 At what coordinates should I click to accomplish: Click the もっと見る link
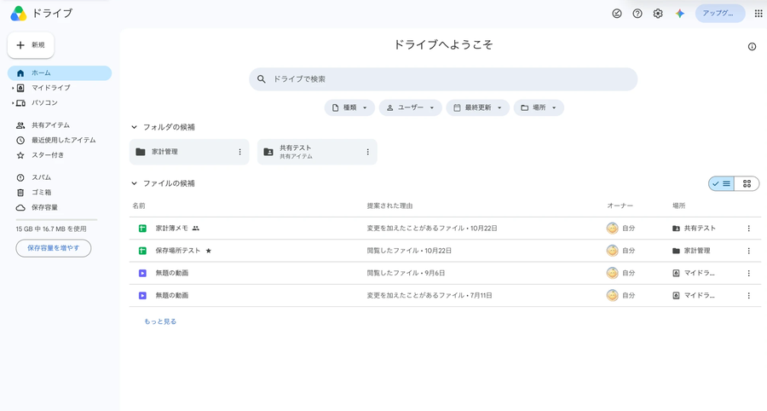click(x=160, y=321)
